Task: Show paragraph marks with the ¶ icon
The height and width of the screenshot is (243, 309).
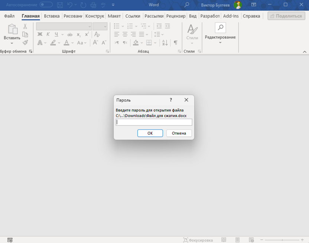Action: click(175, 43)
